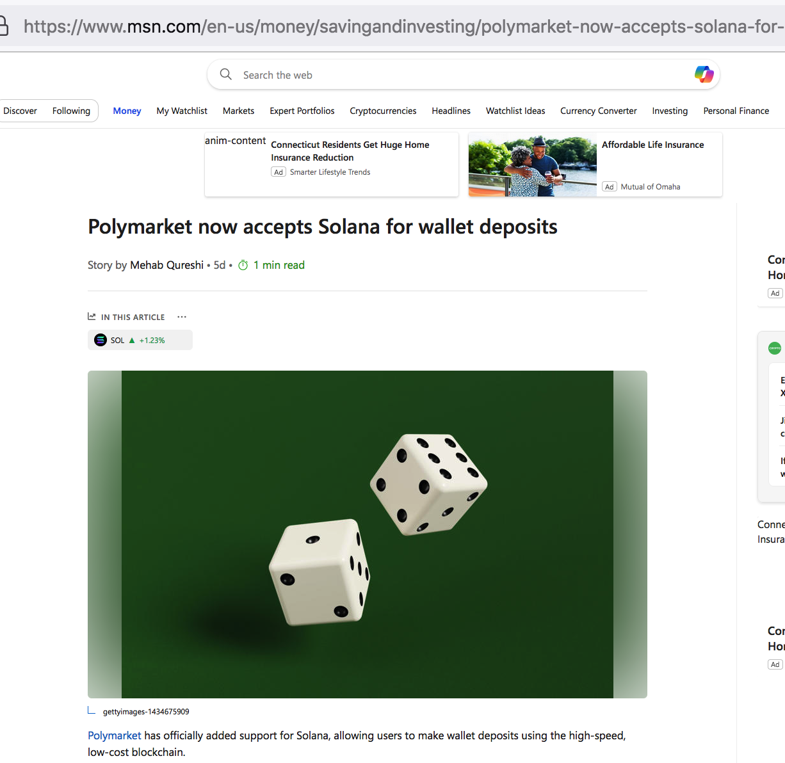Click the article headline about Polymarket
This screenshot has width=785, height=763.
tap(323, 227)
